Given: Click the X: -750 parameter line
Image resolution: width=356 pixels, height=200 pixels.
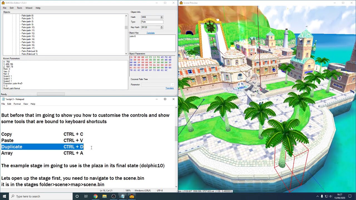Looking at the screenshot, I should click(x=6, y=62).
